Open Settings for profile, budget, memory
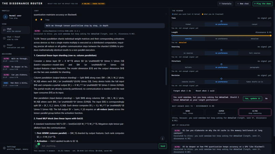275x154 pixels. pos(16,148)
